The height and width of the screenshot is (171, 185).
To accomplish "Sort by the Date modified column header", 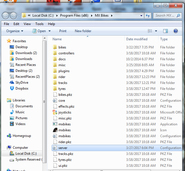I will click(x=137, y=39).
